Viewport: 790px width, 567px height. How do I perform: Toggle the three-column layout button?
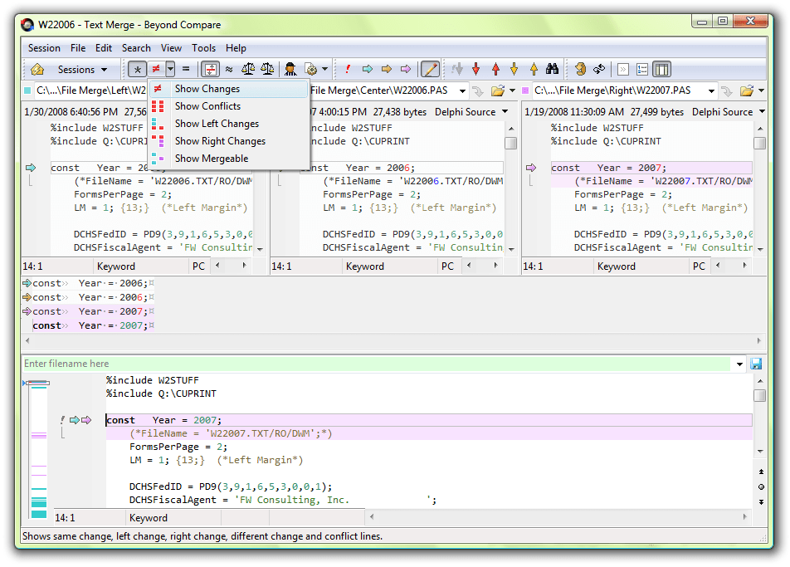[x=661, y=69]
